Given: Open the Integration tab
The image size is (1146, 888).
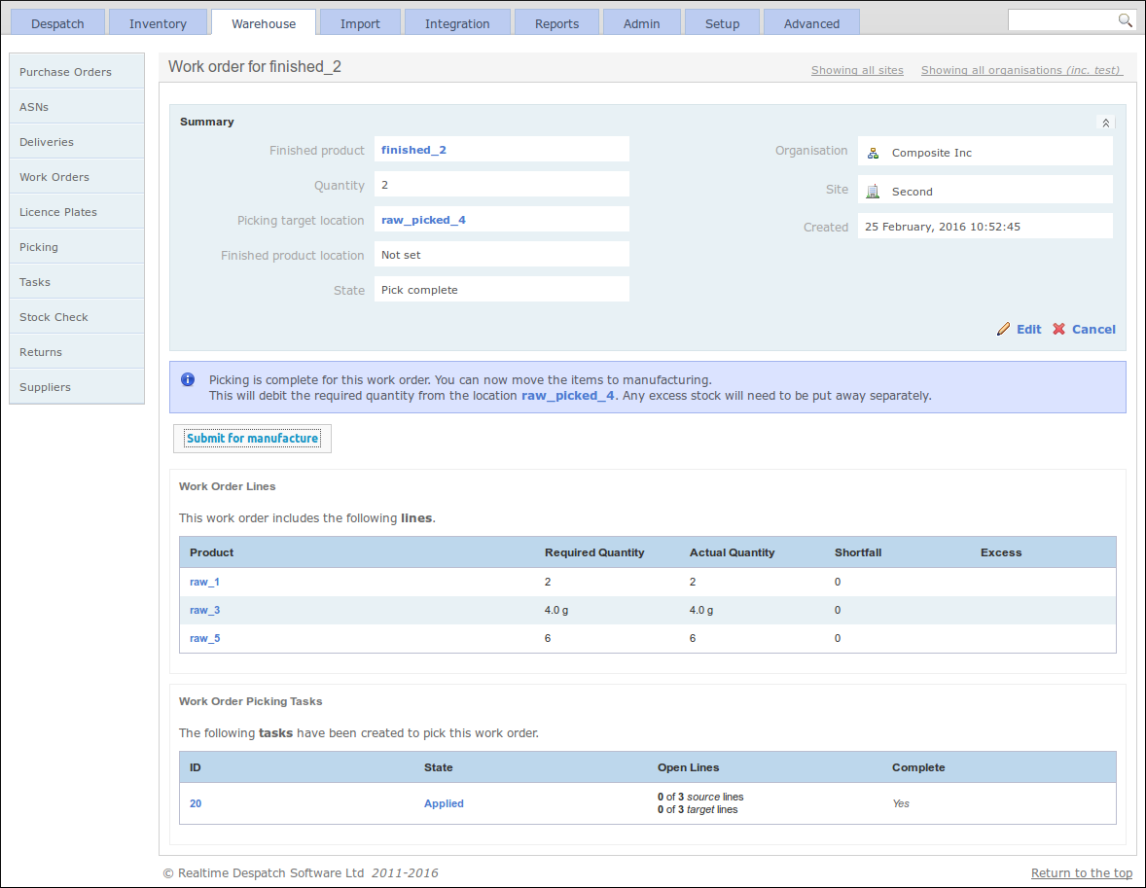Looking at the screenshot, I should (457, 23).
